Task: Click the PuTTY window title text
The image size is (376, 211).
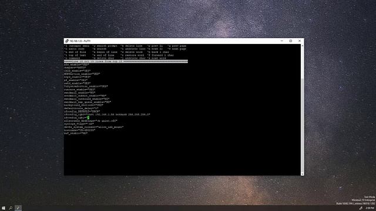Action: click(x=80, y=41)
